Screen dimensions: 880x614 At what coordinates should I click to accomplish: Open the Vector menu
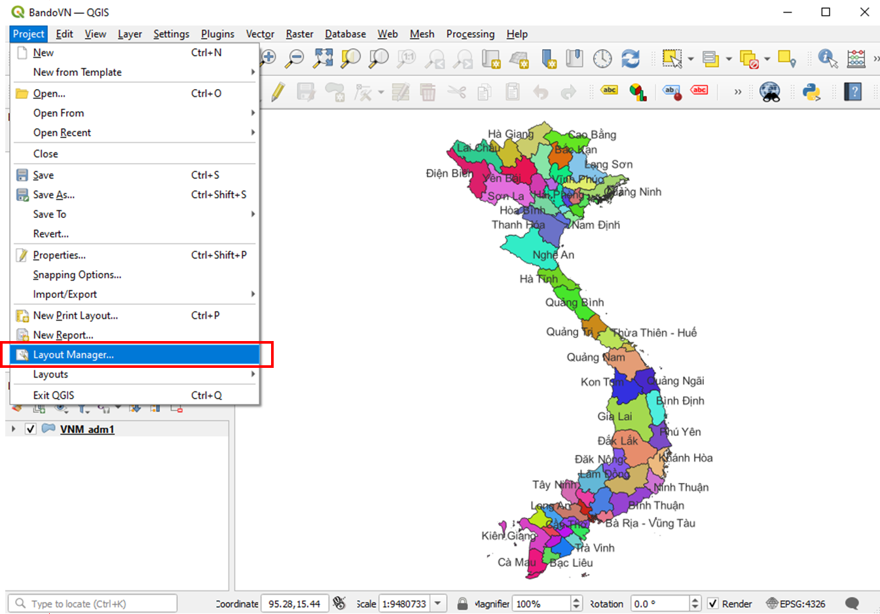(260, 33)
